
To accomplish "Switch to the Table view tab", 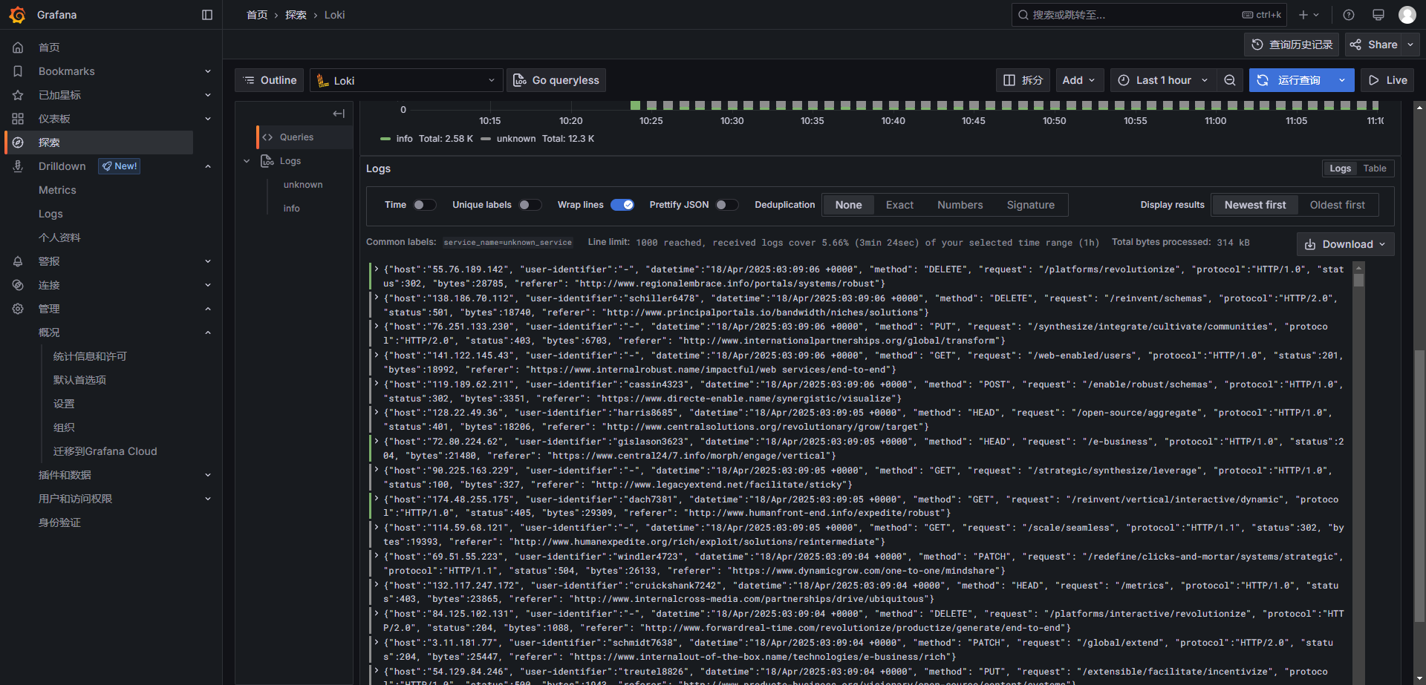I will pos(1375,168).
